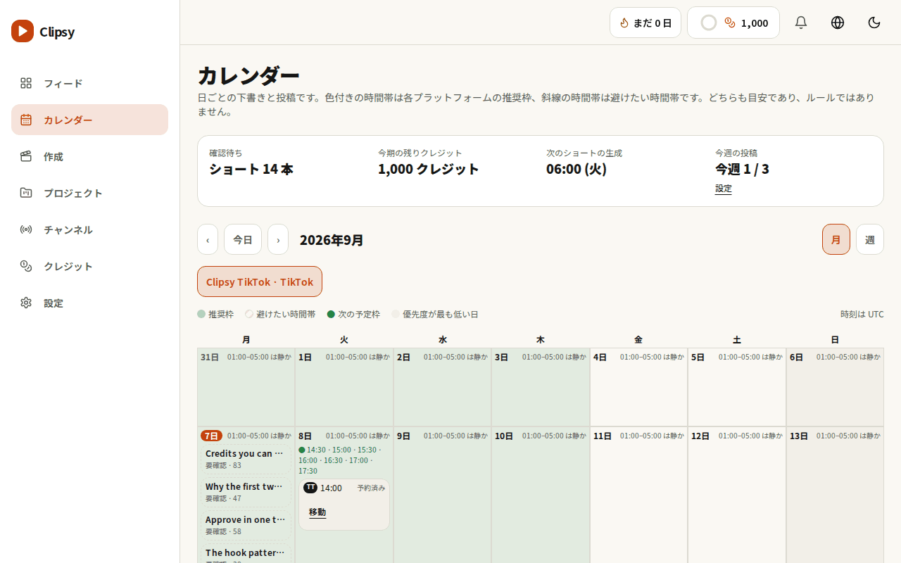Image resolution: width=901 pixels, height=563 pixels.
Task: Select the 15:30 suggested time slot
Action: (367, 450)
